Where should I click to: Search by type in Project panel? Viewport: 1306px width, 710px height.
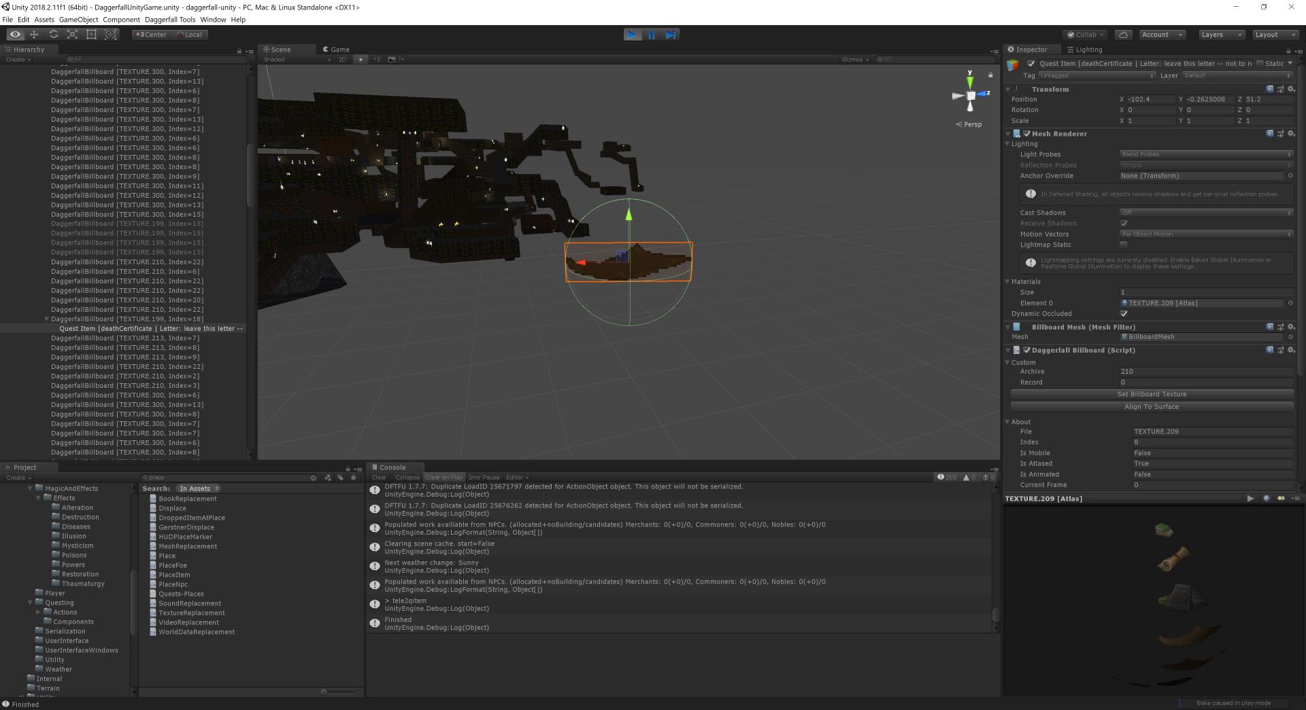tap(329, 478)
